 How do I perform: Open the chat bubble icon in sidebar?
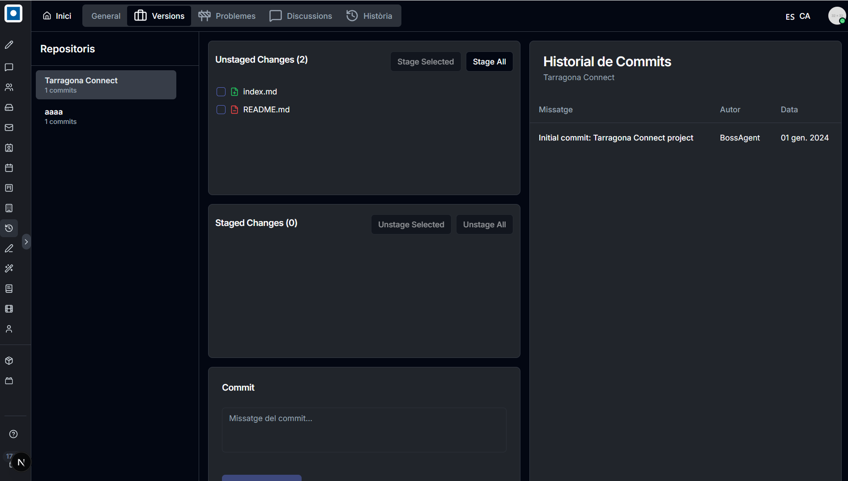click(x=9, y=67)
